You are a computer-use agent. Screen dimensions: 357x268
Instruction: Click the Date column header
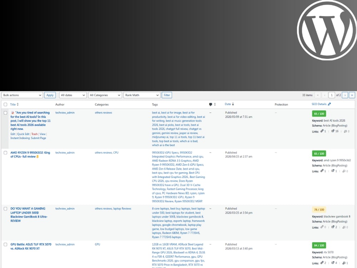click(x=228, y=104)
